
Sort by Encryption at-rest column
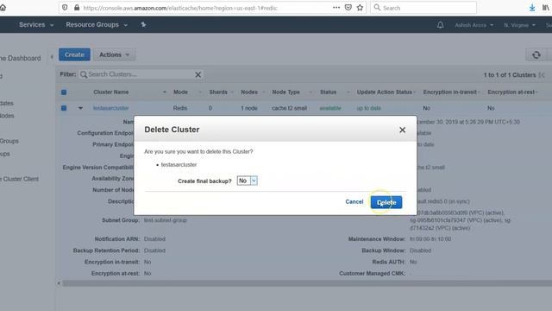click(511, 92)
